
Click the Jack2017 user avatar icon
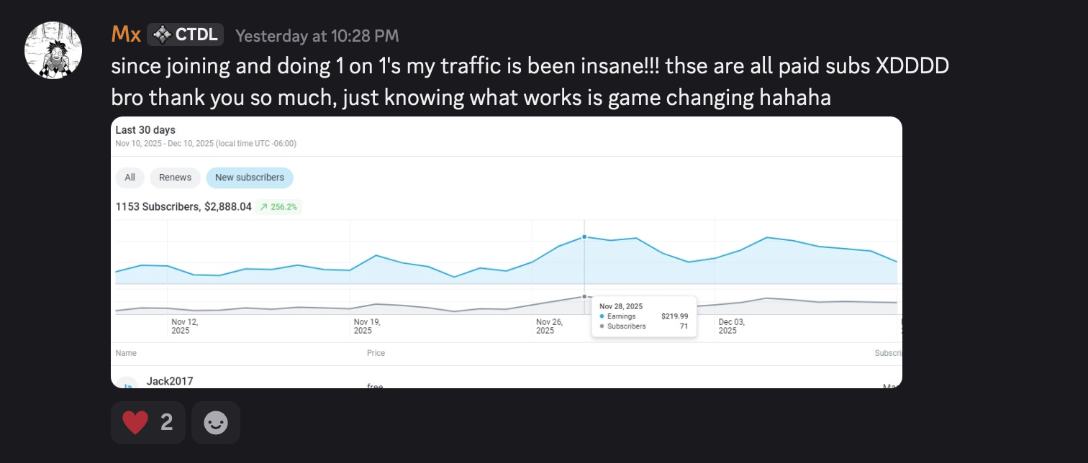click(127, 385)
